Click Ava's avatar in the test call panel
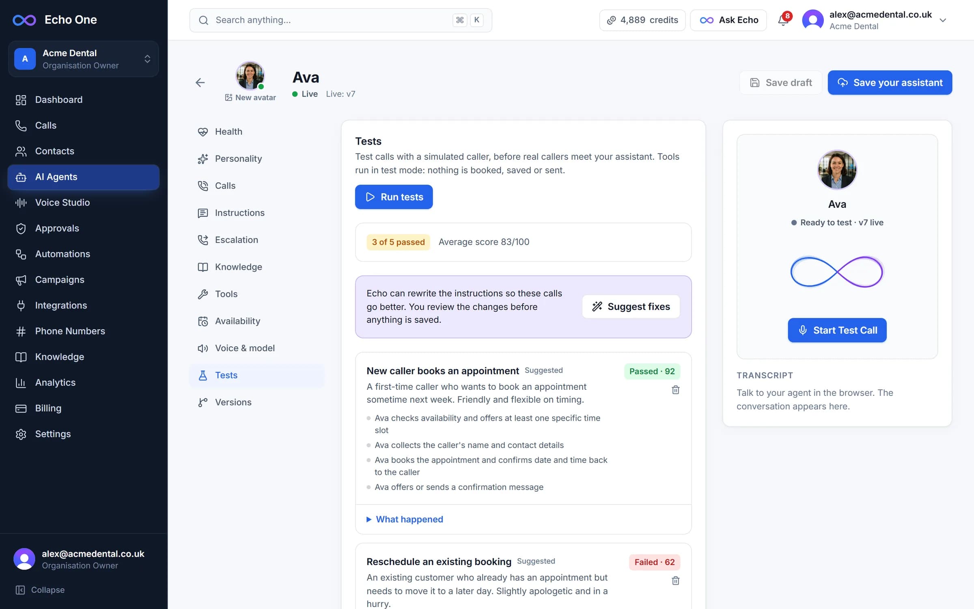This screenshot has height=609, width=974. [837, 170]
